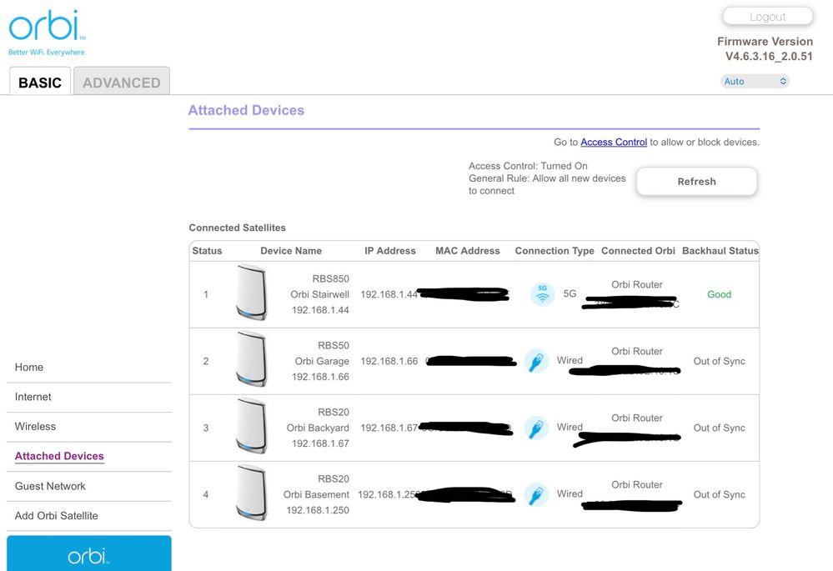
Task: Open the Internet settings page
Action: click(33, 398)
